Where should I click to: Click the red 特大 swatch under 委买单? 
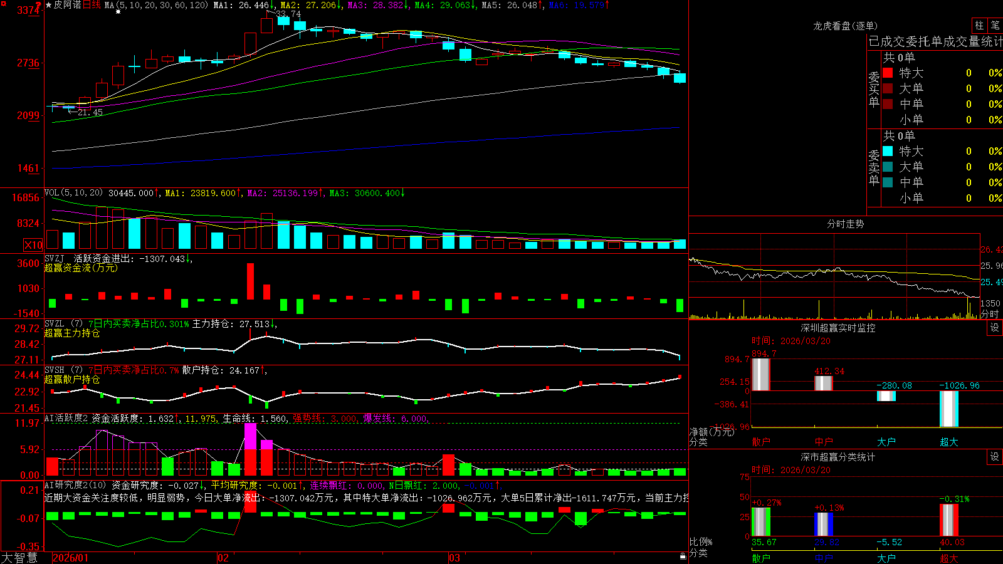tap(888, 73)
